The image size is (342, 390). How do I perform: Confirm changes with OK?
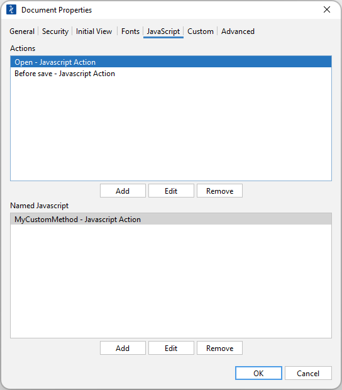[258, 373]
